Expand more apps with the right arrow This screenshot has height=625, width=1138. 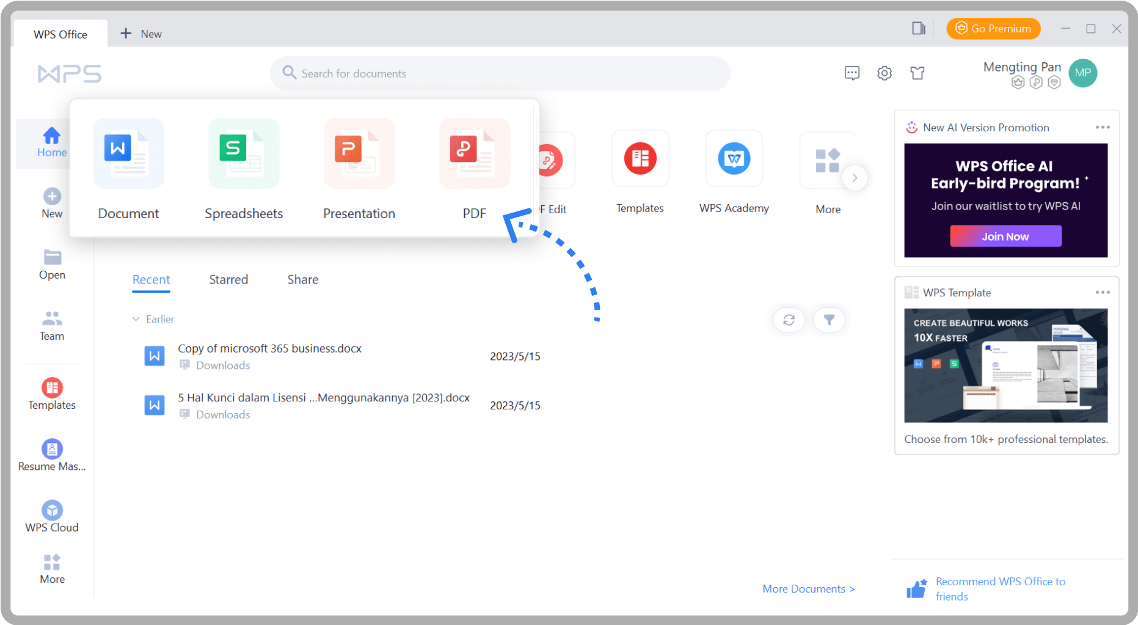[855, 178]
